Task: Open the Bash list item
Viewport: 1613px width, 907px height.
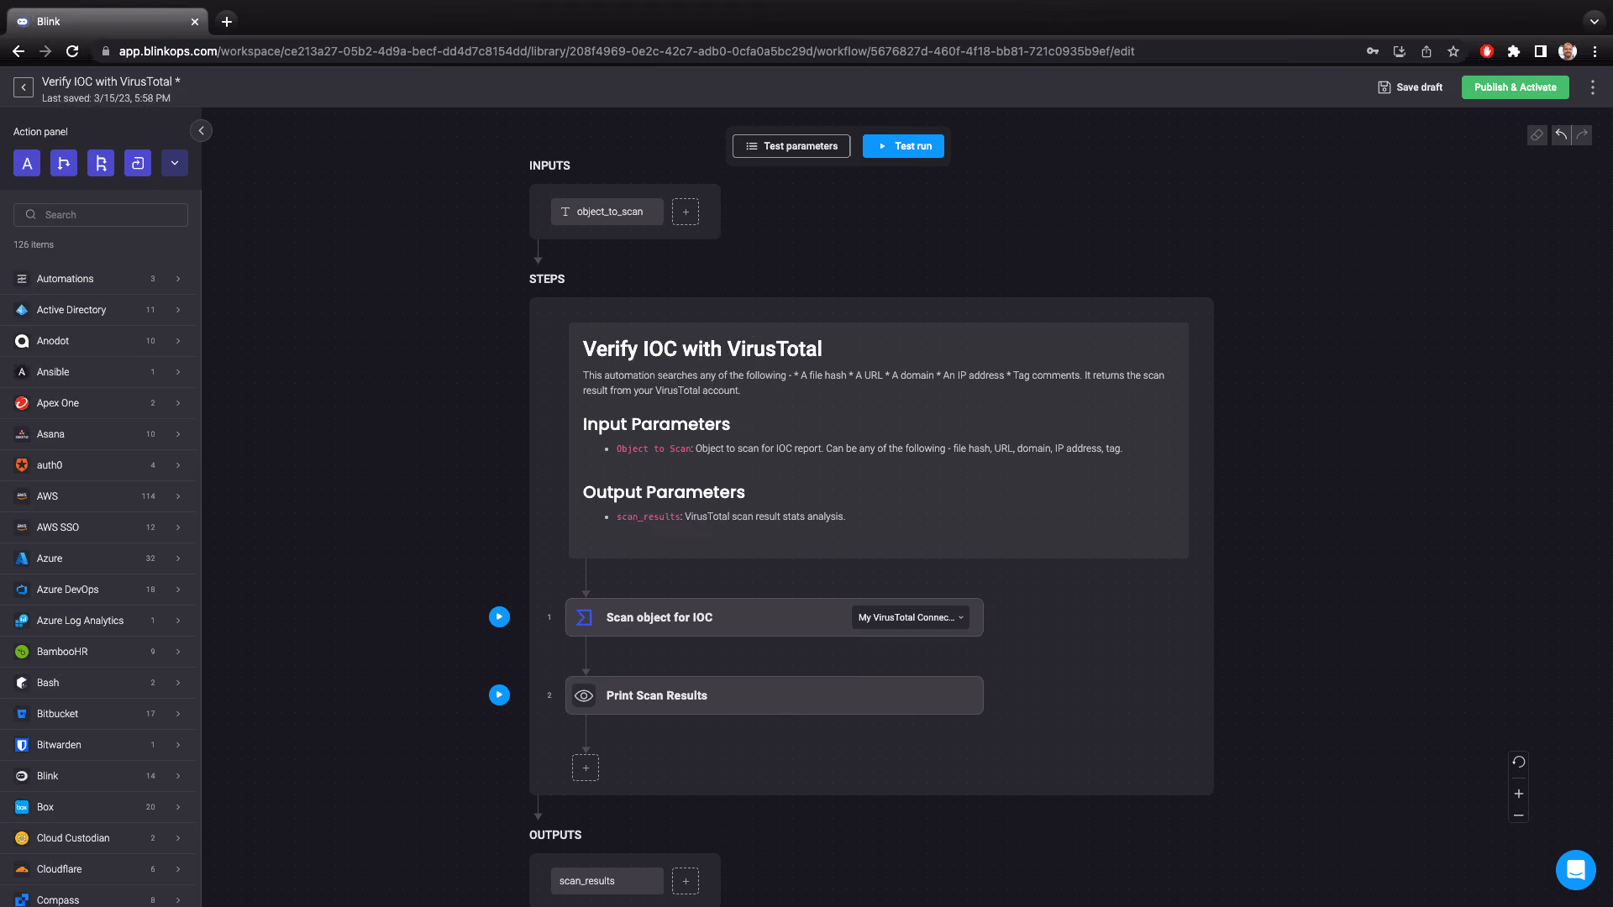Action: tap(97, 683)
